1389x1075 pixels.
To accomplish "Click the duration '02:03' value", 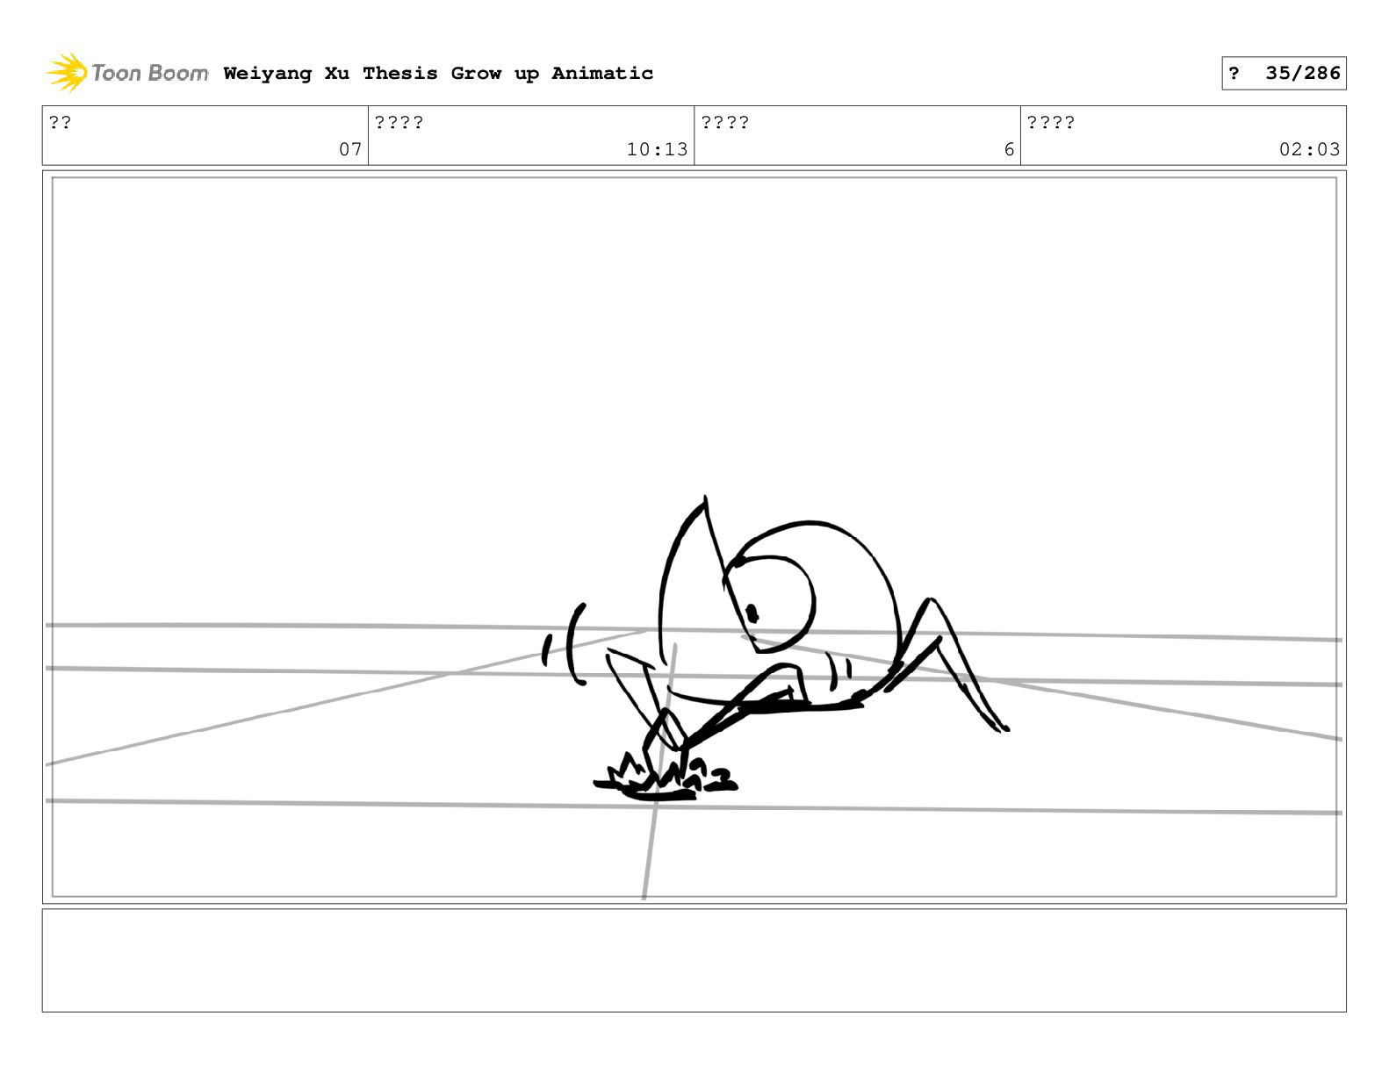I will click(1310, 150).
